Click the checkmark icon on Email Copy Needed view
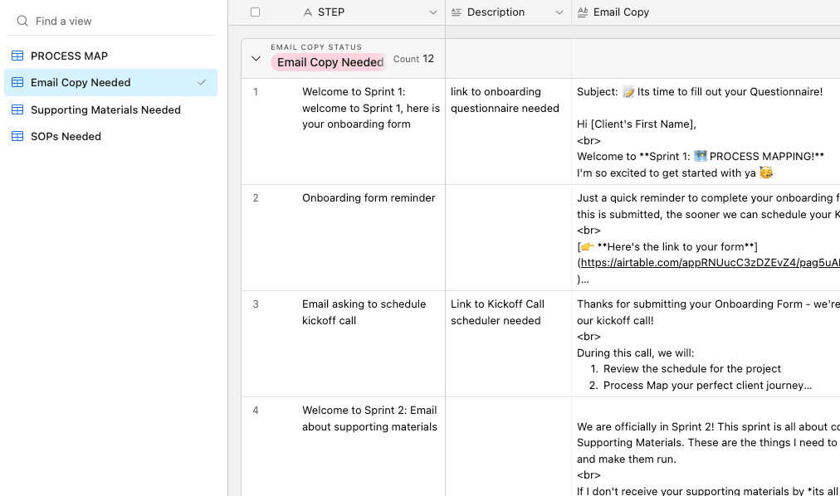Screen dimensions: 840x496 pyautogui.click(x=202, y=82)
